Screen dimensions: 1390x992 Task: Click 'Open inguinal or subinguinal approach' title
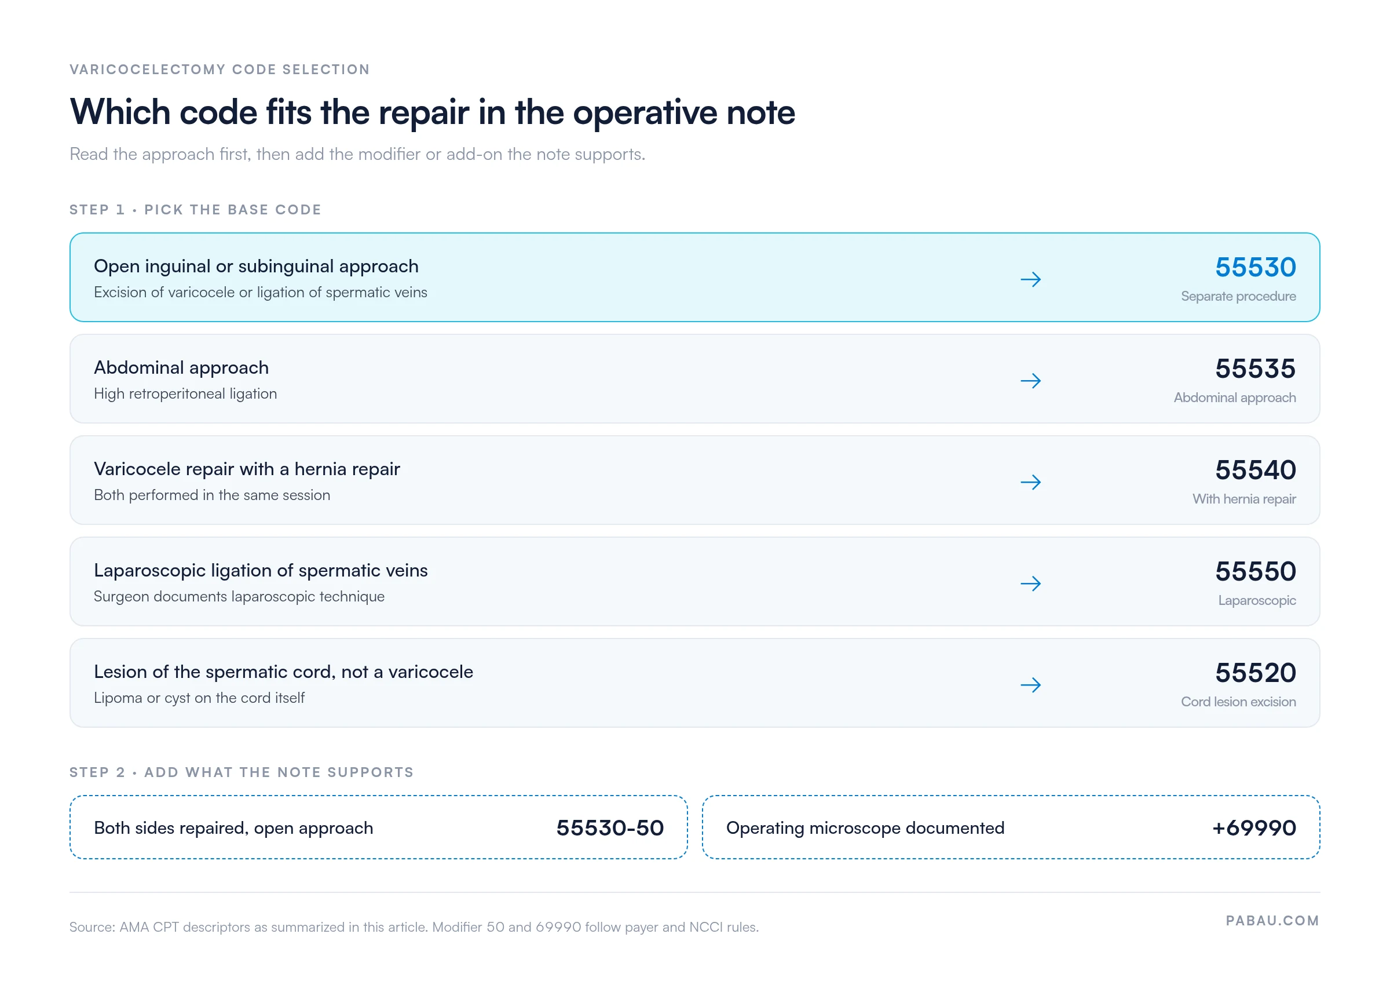257,267
